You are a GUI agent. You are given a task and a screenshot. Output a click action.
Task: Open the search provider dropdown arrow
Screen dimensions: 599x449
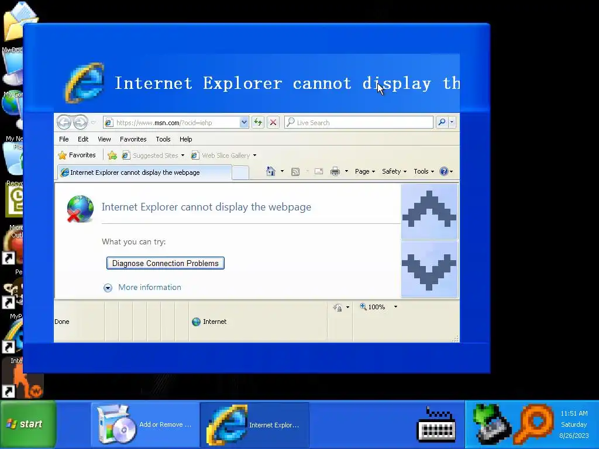[452, 122]
